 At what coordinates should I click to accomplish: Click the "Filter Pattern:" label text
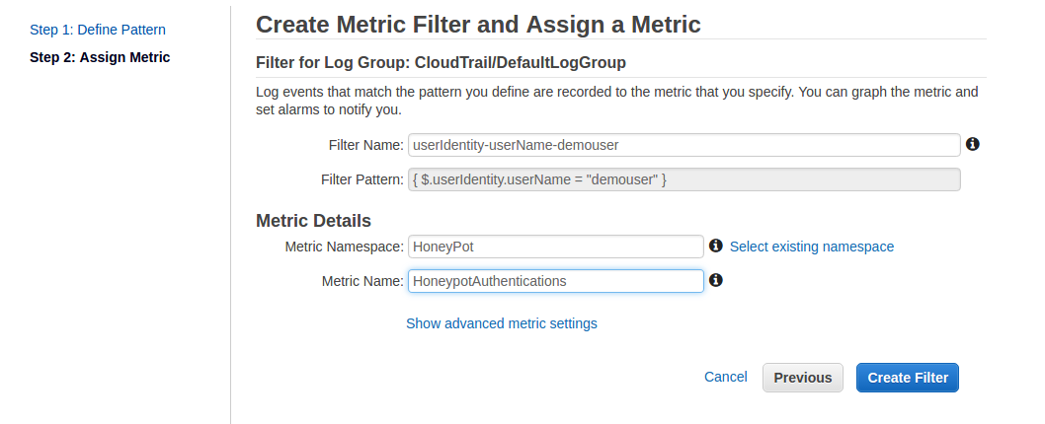[362, 179]
